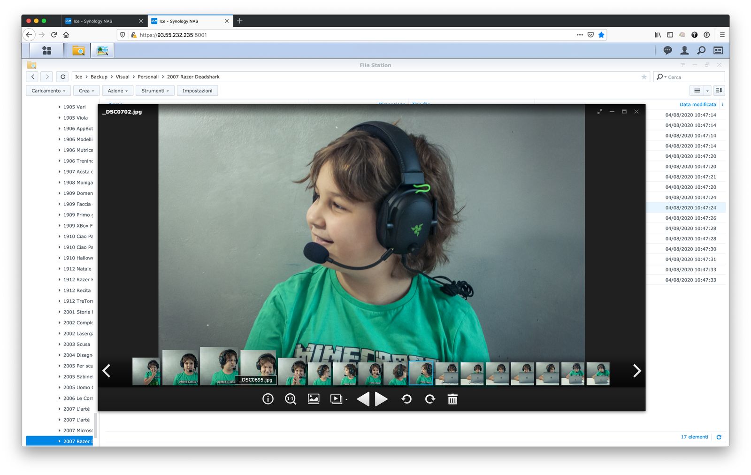
Task: Open DSM main menu grid icon
Action: coord(46,50)
